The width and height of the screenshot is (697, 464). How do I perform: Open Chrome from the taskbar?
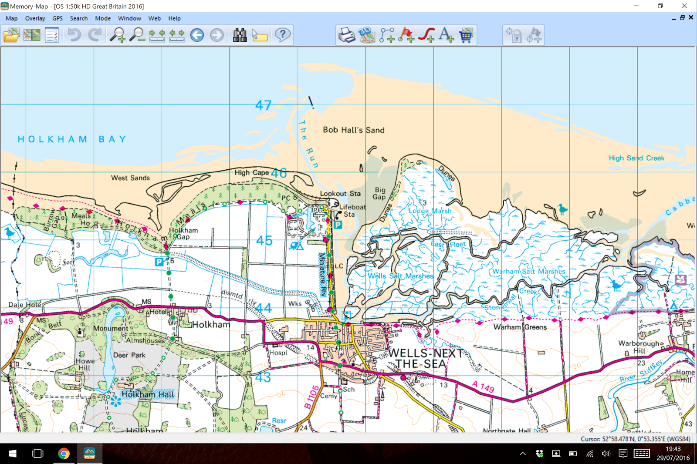pyautogui.click(x=64, y=454)
